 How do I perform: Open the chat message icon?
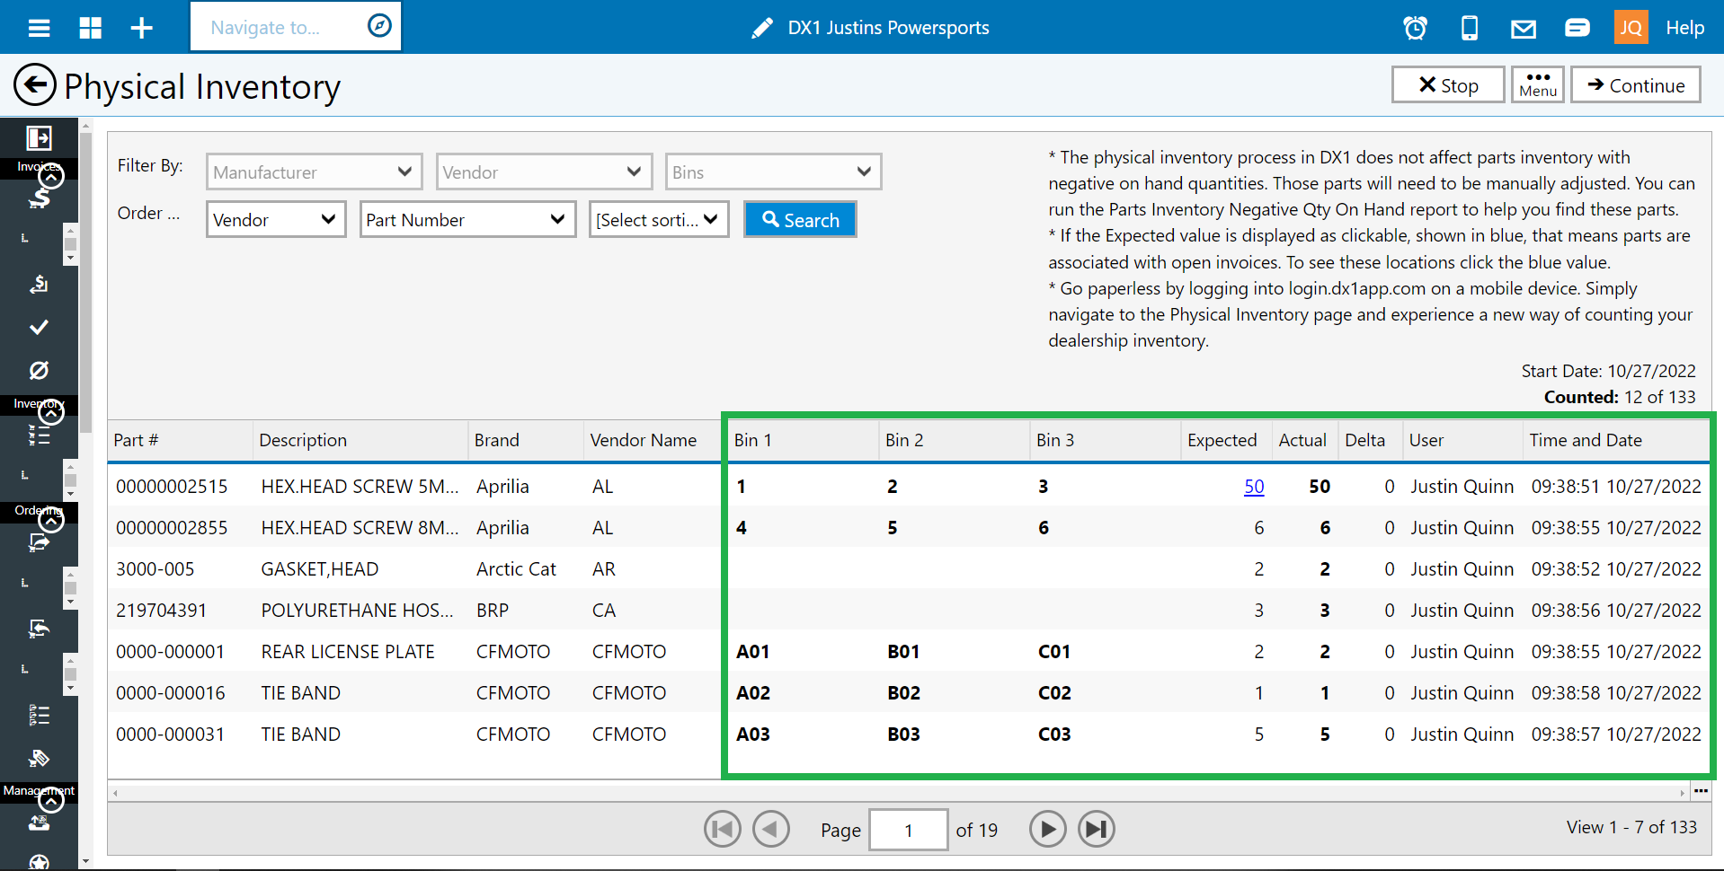1577,28
